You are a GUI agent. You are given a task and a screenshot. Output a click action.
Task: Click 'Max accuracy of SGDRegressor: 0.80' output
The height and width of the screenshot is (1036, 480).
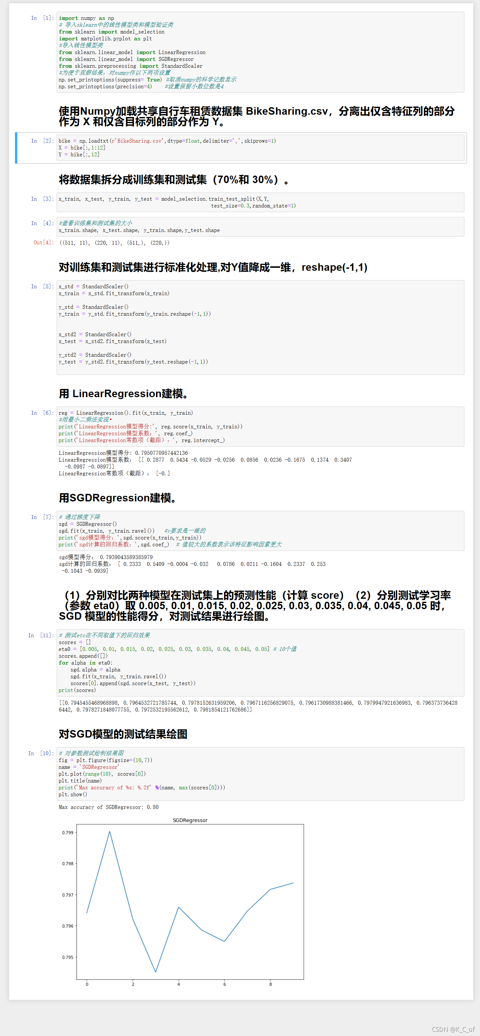(108, 807)
